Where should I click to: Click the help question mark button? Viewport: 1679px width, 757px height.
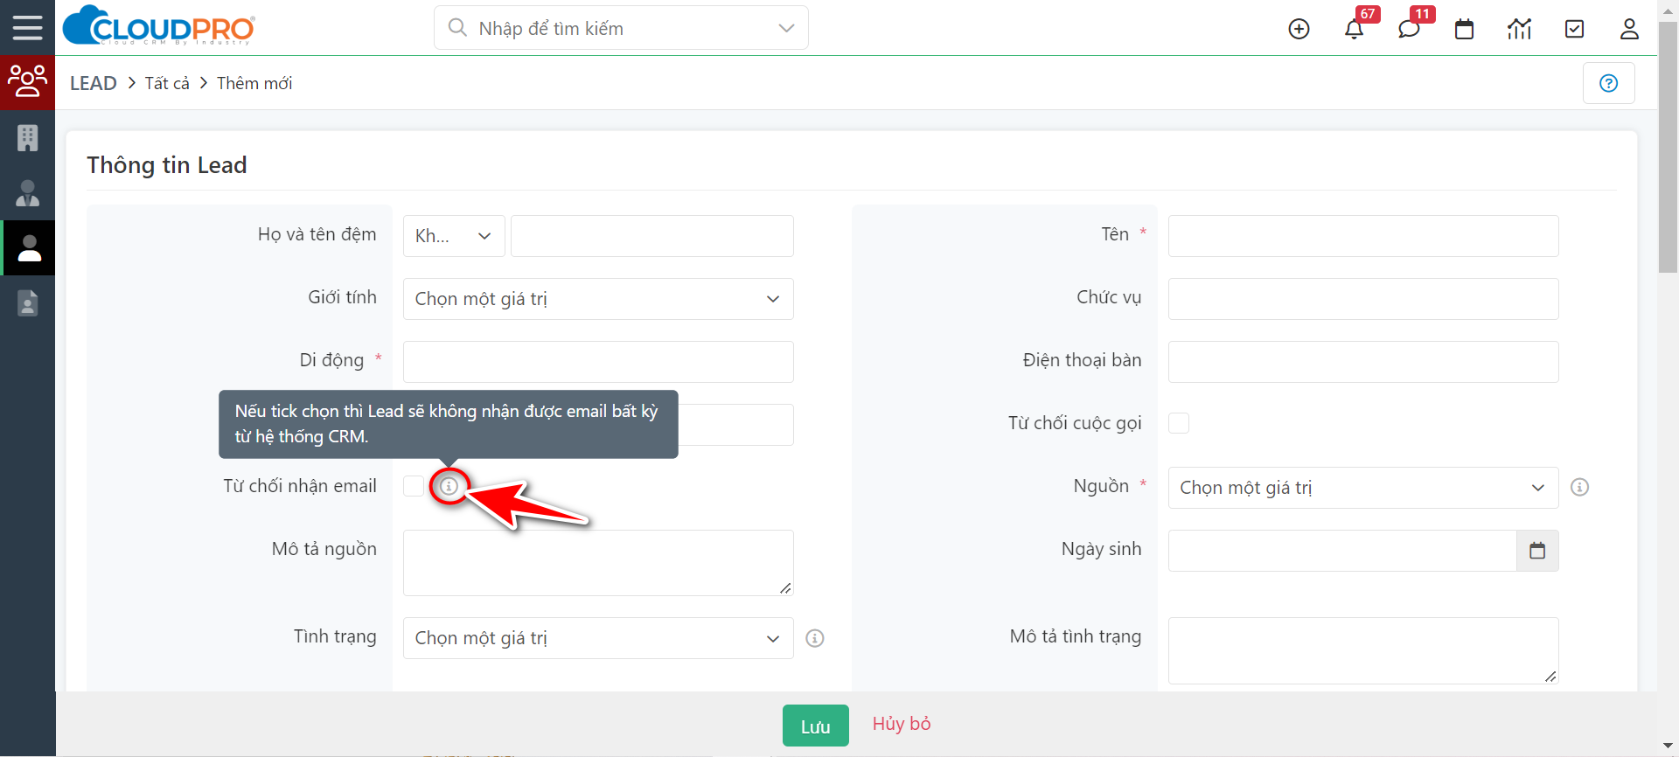click(x=1608, y=83)
